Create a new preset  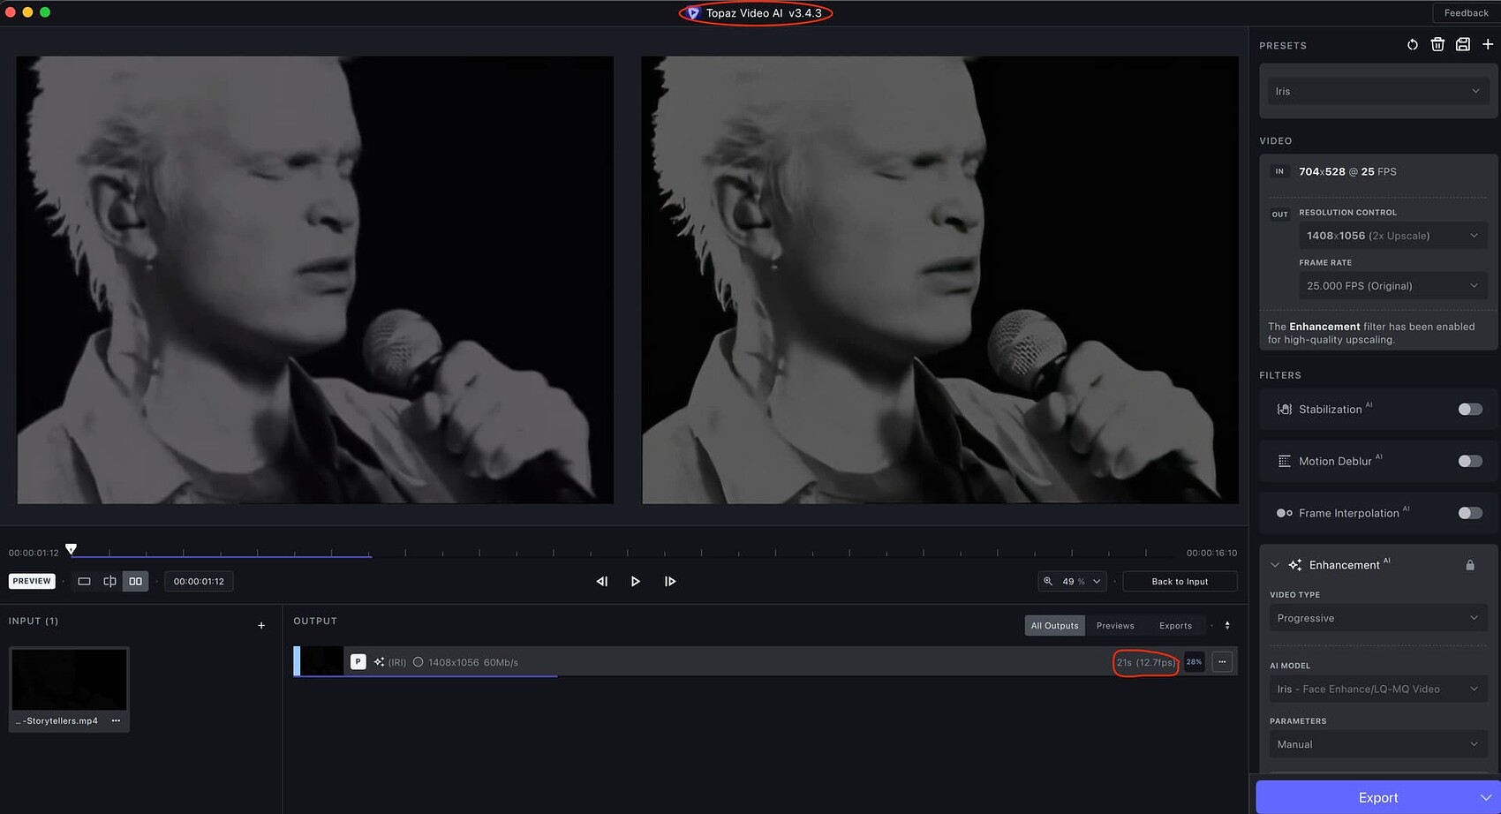(1489, 44)
